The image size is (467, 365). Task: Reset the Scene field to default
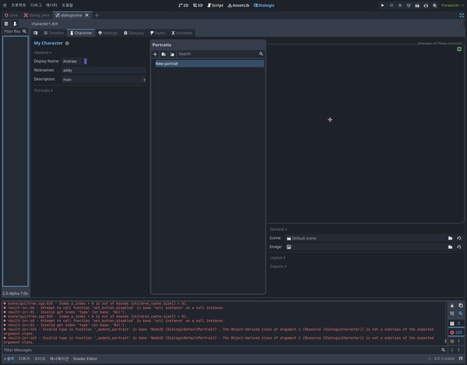459,238
